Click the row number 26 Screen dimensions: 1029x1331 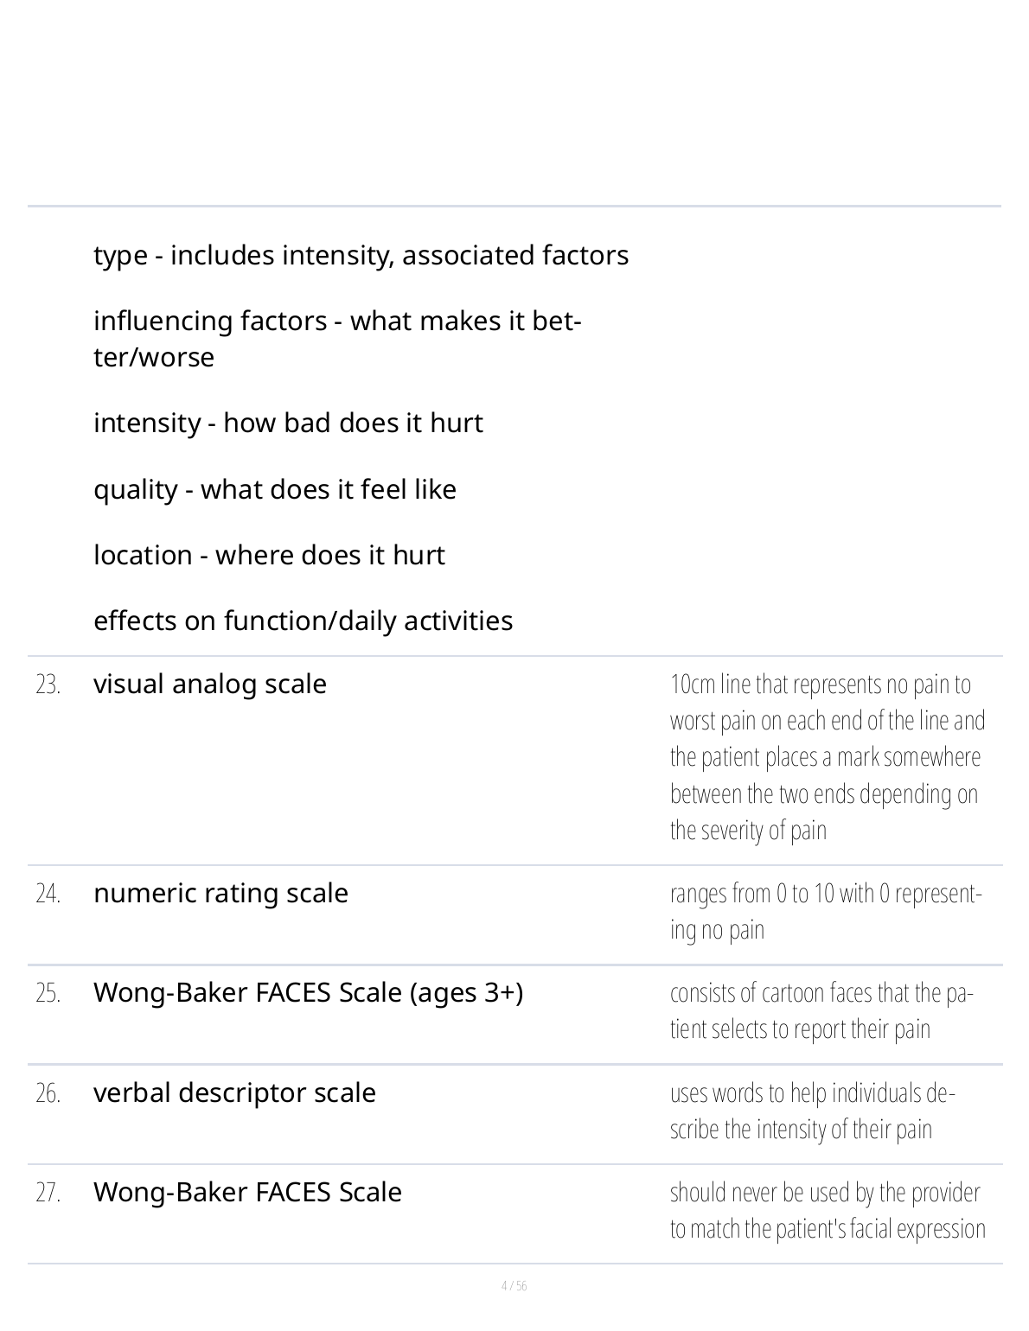[48, 1094]
